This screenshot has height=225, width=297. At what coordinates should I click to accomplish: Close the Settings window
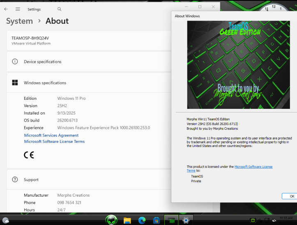(x=213, y=7)
